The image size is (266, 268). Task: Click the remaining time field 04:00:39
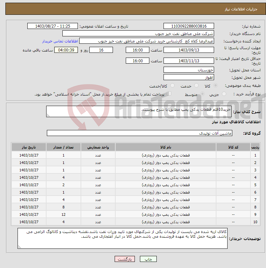pos(66,50)
